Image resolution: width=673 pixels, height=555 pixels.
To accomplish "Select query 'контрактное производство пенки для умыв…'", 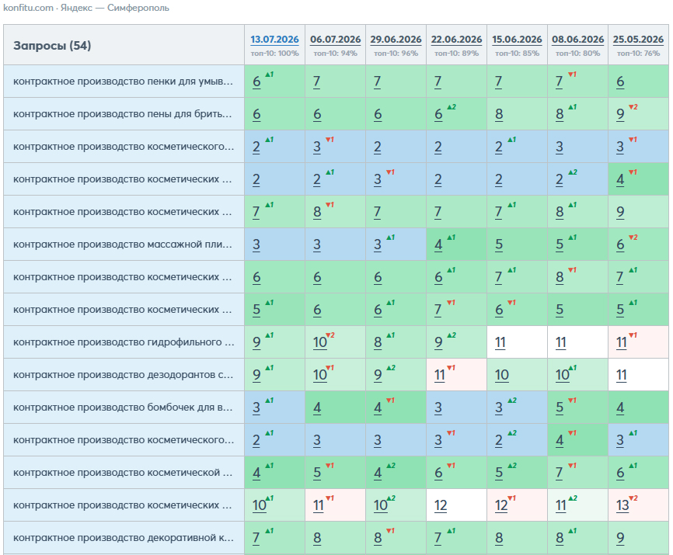I will [124, 82].
